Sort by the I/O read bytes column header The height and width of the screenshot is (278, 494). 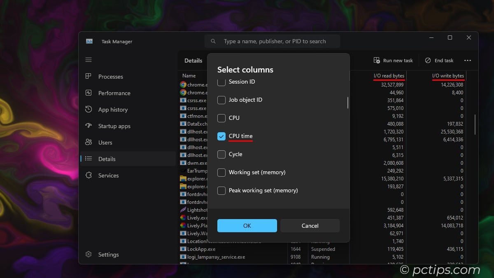[x=388, y=76]
